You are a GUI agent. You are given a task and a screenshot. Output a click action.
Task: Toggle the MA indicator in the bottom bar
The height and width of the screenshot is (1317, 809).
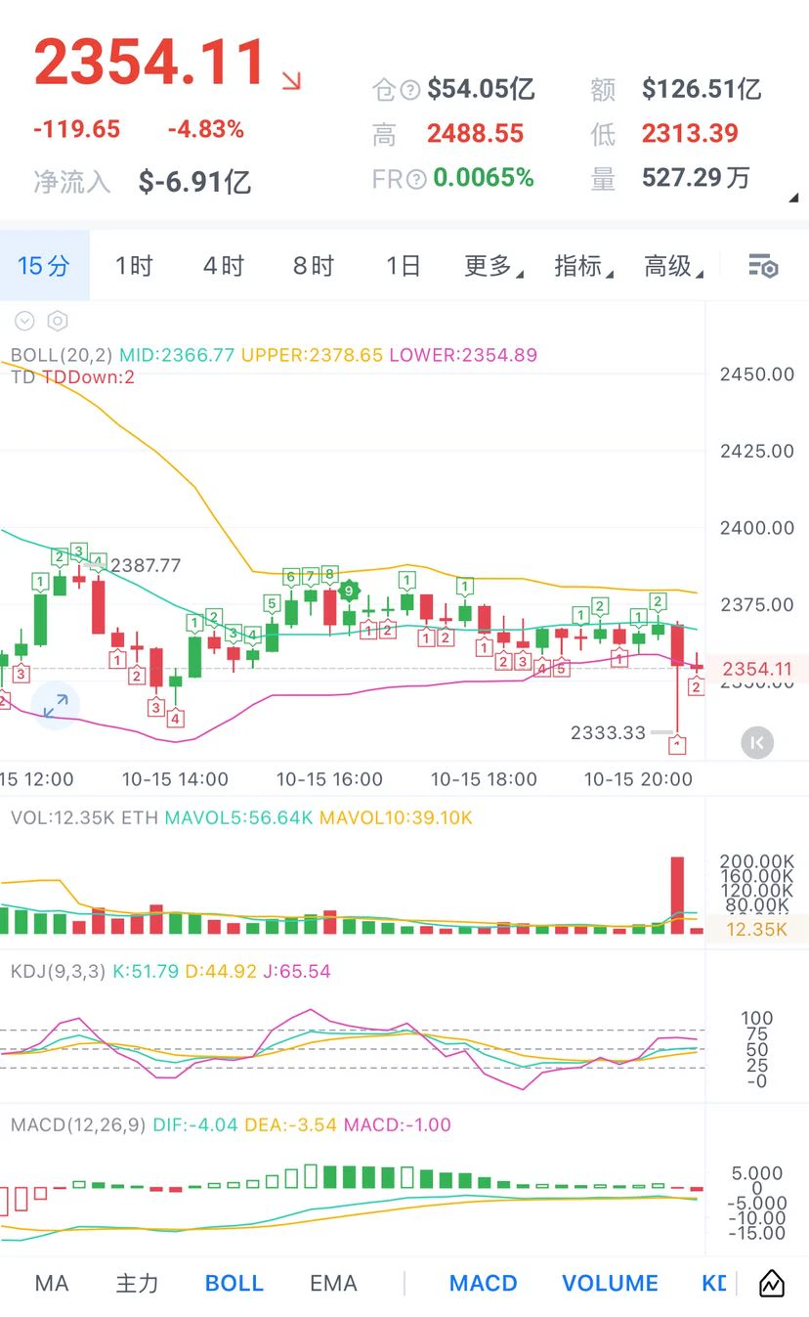[x=52, y=1283]
